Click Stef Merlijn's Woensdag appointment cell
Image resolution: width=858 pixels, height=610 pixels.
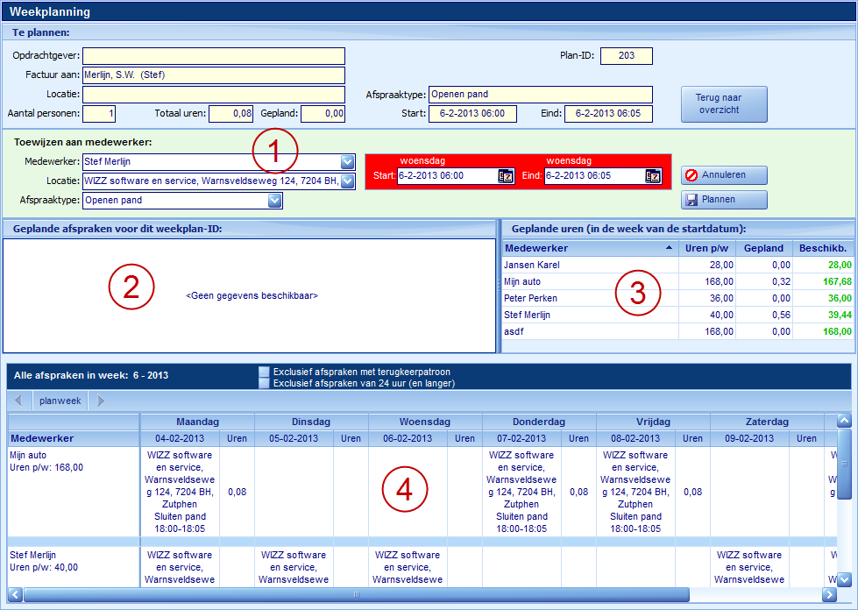pos(408,567)
